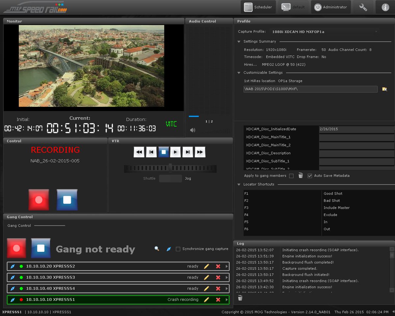Click the HiRes location path field

pos(310,89)
